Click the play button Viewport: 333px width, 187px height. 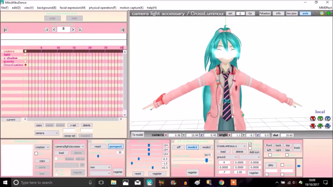pyautogui.click(x=271, y=165)
